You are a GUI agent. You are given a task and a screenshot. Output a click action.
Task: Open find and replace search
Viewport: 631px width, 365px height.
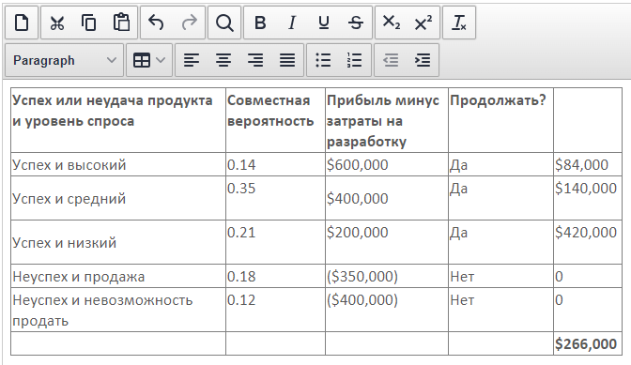[224, 23]
